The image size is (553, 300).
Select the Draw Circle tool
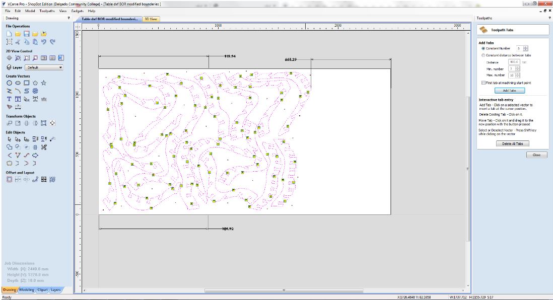click(x=9, y=83)
